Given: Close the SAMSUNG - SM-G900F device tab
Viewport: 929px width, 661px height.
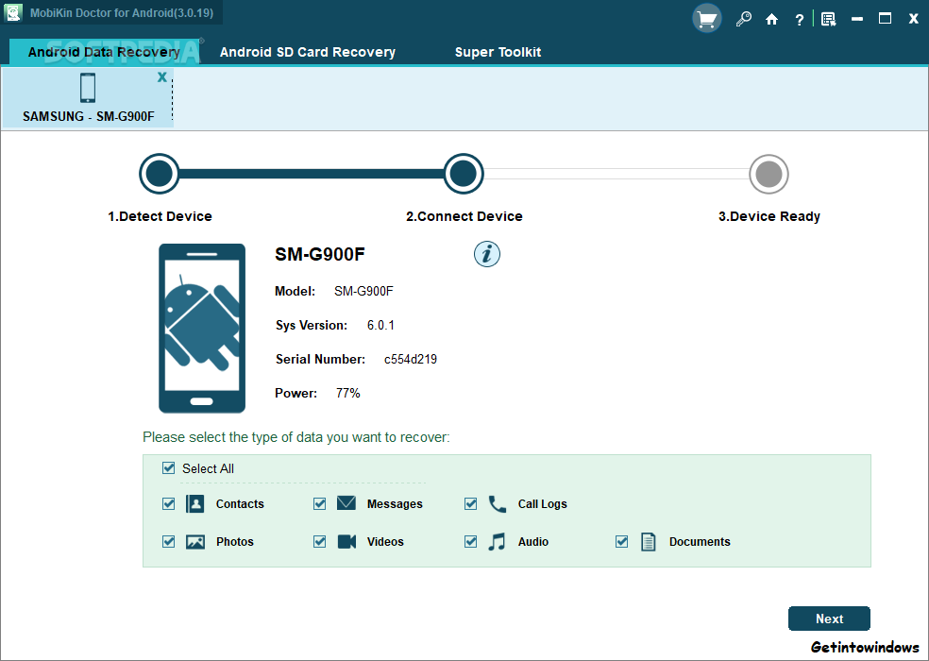Looking at the screenshot, I should click(161, 77).
